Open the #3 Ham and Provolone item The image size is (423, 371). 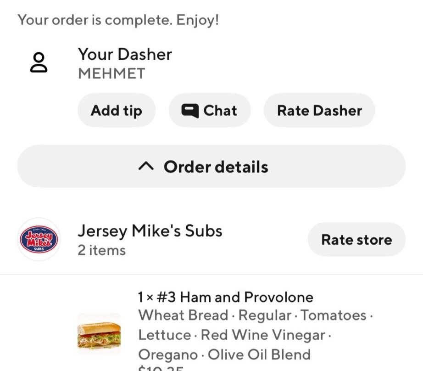click(225, 297)
